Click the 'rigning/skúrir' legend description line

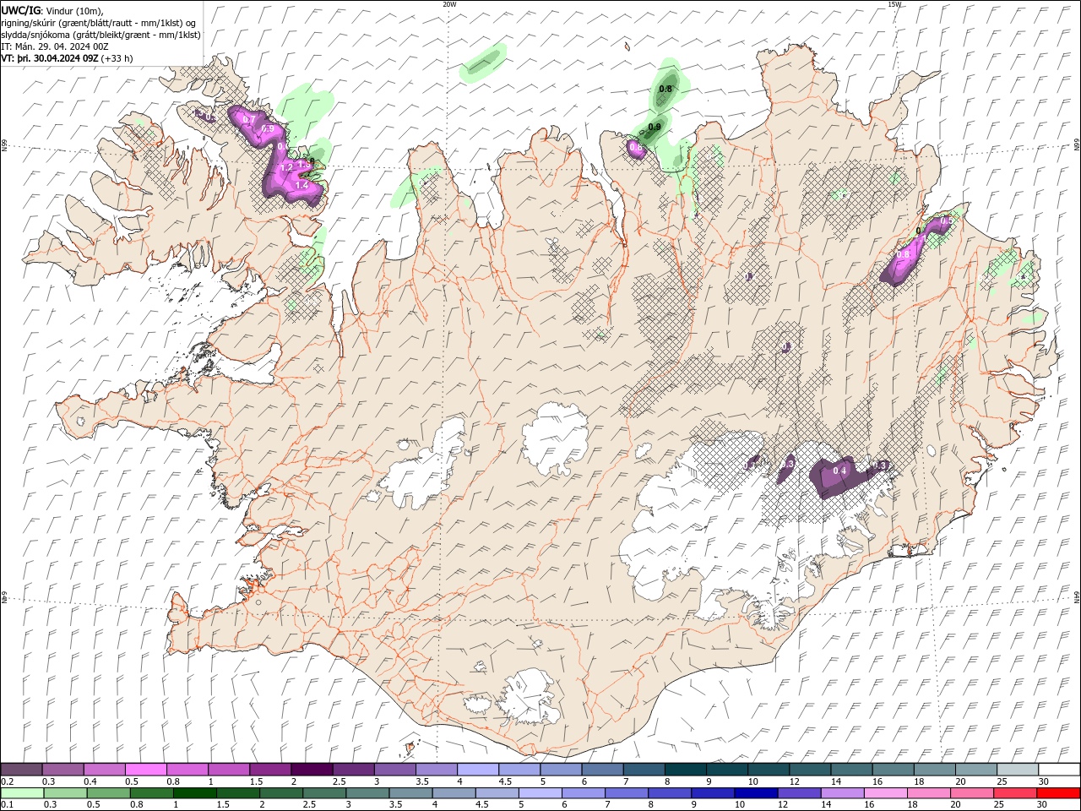pyautogui.click(x=100, y=22)
